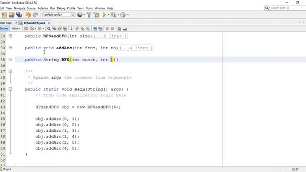The height and width of the screenshot is (172, 306).
Task: Clean and build with hammer-broom icon
Action: [97, 15]
